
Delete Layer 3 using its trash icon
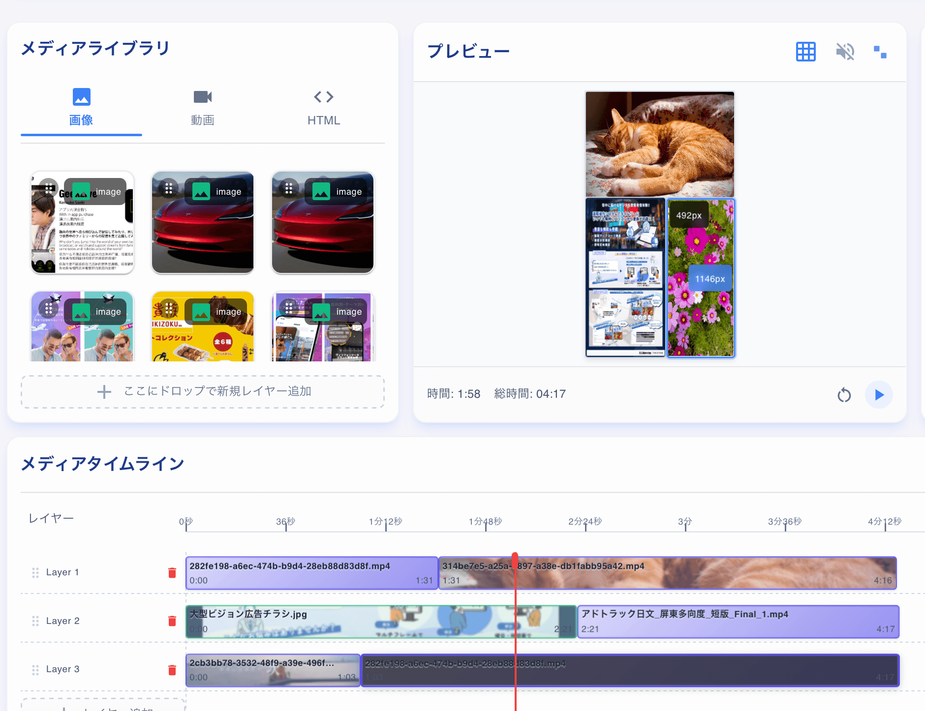[x=172, y=669]
